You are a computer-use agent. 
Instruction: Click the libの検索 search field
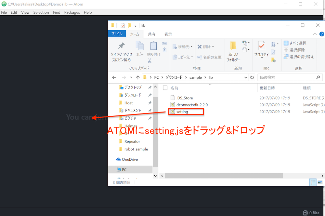point(286,77)
